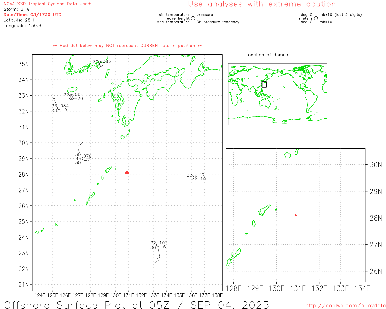Click the 128E label on the inset map

pos(234,289)
